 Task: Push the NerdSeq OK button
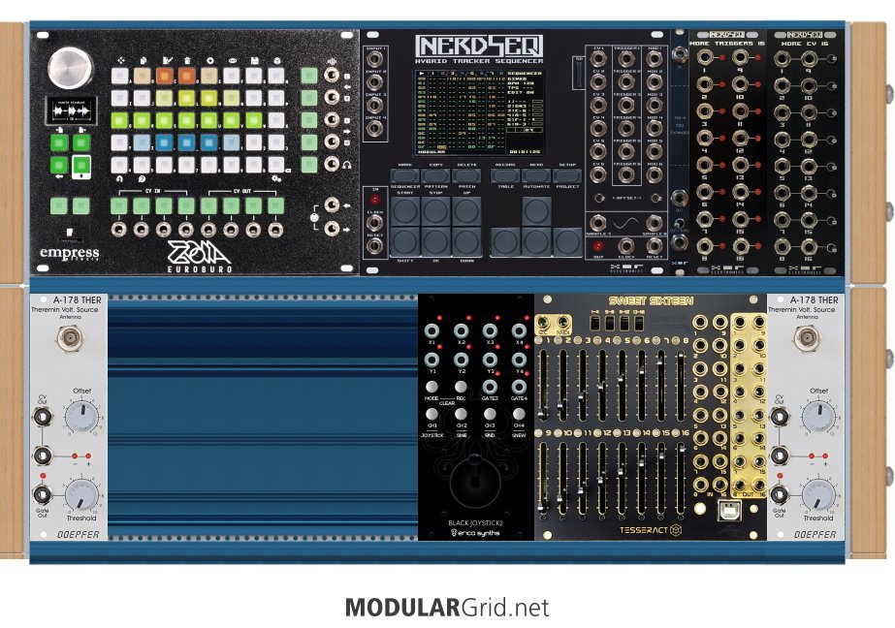pos(436,242)
